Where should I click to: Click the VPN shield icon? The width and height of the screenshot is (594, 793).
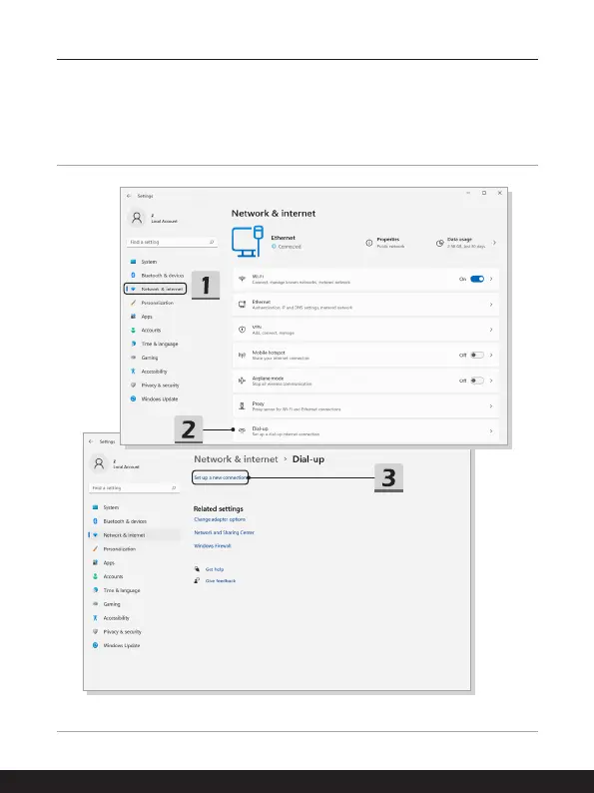(x=242, y=330)
